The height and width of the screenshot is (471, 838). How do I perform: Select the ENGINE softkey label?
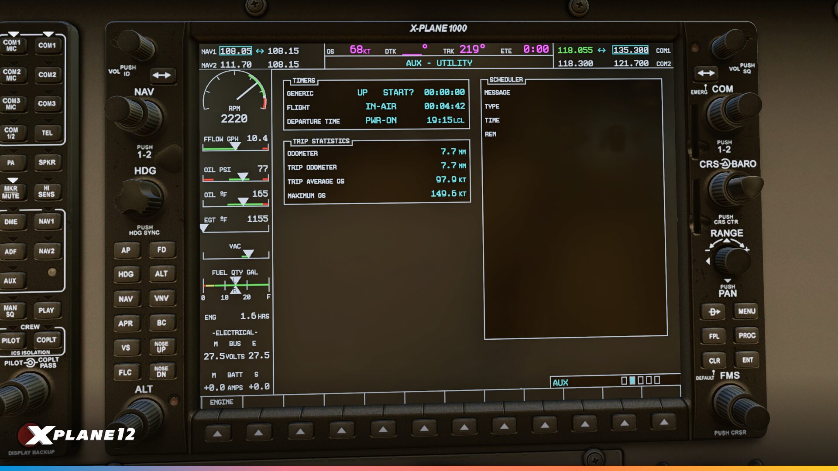(221, 402)
